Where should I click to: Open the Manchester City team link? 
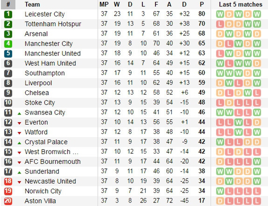click(48, 44)
